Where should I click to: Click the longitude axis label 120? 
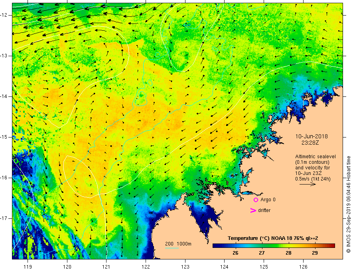pos(67,267)
